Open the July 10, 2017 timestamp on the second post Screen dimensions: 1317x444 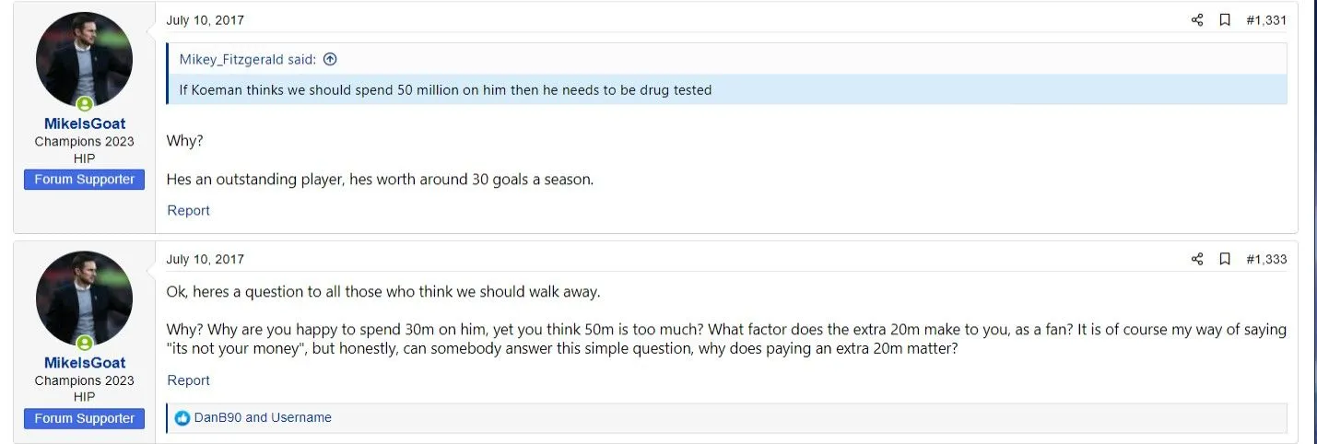click(206, 260)
